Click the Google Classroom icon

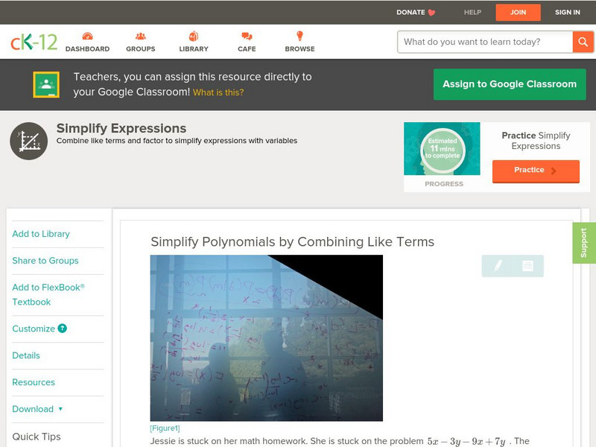pyautogui.click(x=46, y=84)
